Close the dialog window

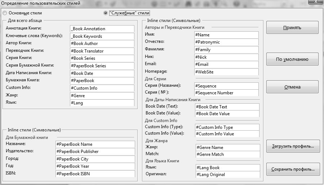(x=316, y=2)
